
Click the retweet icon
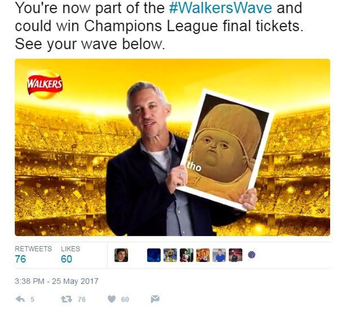click(67, 299)
